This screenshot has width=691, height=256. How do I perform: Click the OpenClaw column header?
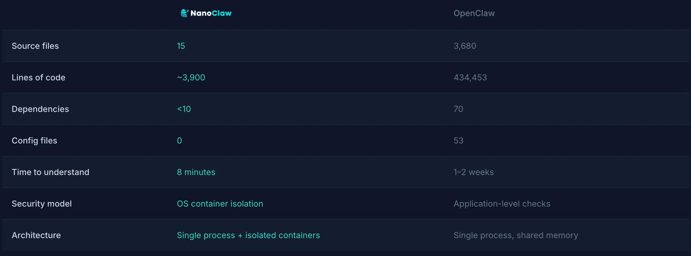(474, 13)
